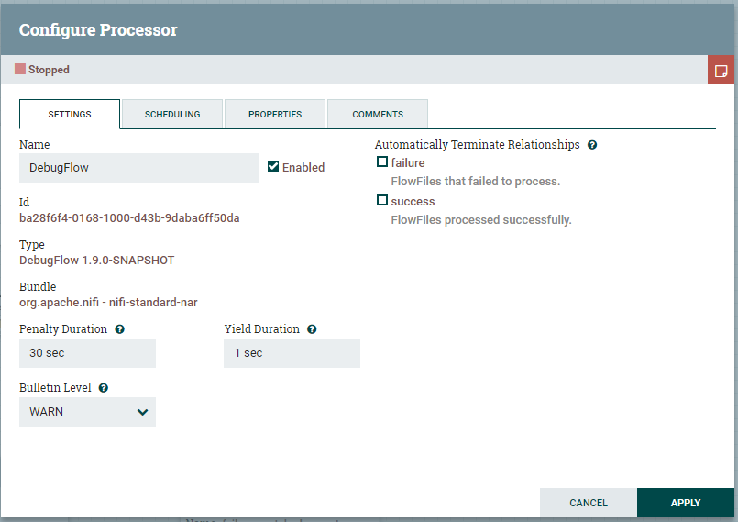Switch to the Scheduling tab

tap(172, 114)
